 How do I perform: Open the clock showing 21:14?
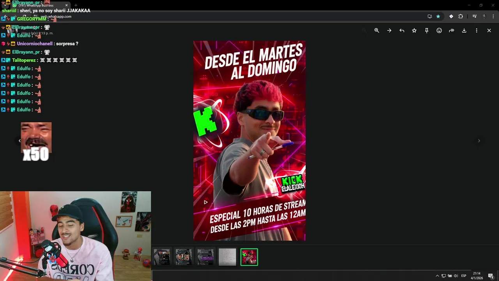478,276
